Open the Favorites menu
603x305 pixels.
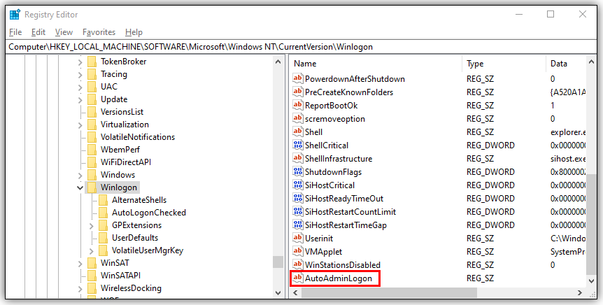point(99,32)
